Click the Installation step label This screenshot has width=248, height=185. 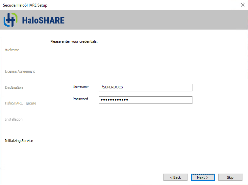coord(14,119)
